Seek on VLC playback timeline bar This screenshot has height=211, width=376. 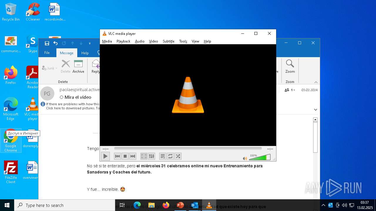click(188, 149)
